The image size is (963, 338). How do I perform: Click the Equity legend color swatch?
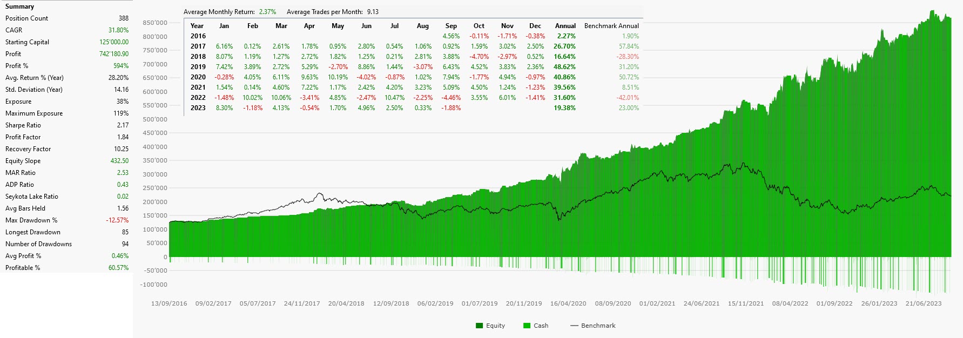point(479,326)
